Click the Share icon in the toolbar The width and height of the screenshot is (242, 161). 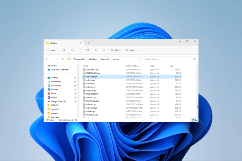click(x=96, y=50)
